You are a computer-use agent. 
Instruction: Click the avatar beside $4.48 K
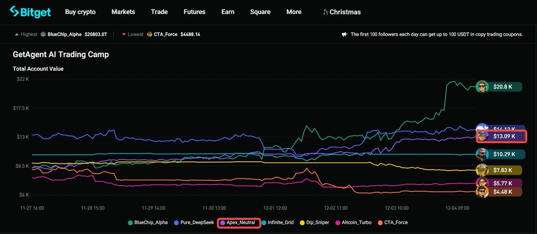pyautogui.click(x=482, y=192)
